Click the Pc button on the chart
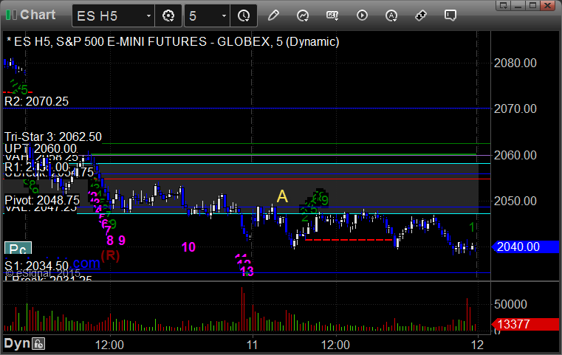 (x=18, y=248)
